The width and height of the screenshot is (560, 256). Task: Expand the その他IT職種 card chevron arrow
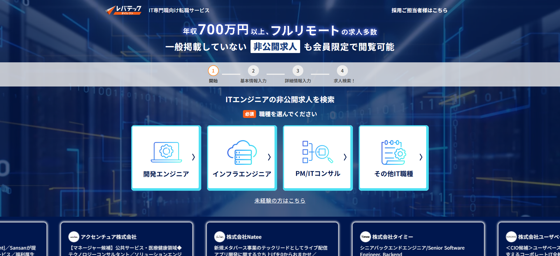click(421, 157)
